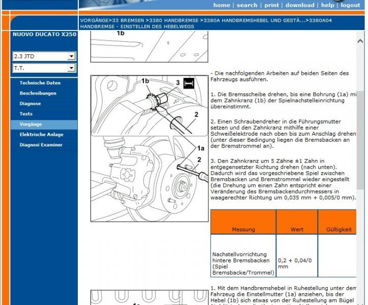Log out using the logout link
The width and height of the screenshot is (368, 305).
350,5
